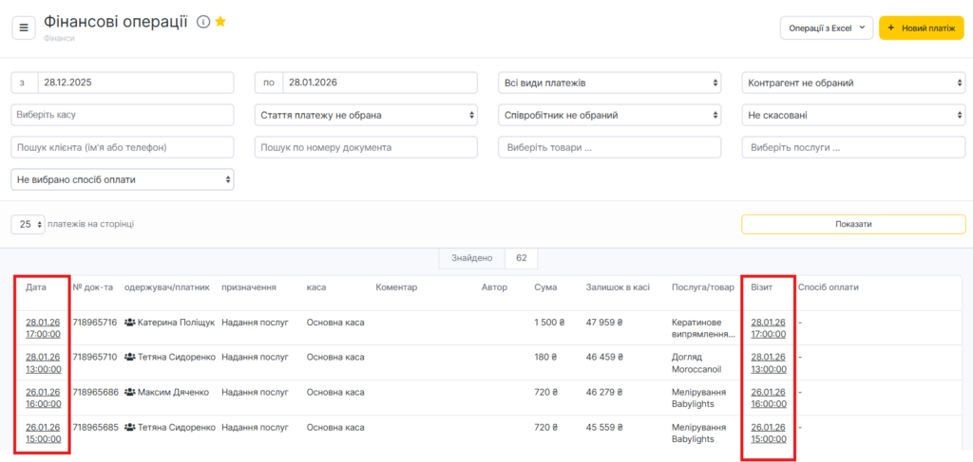973x462 pixels.
Task: Click group icon next to Катерина Поліщук
Action: (130, 323)
